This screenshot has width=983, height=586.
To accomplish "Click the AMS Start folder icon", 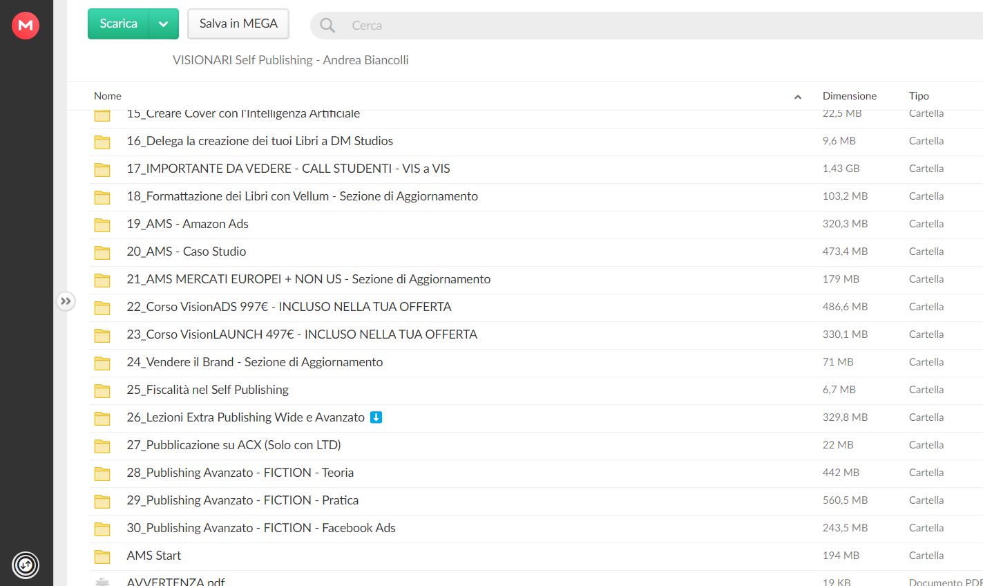I will tap(102, 556).
